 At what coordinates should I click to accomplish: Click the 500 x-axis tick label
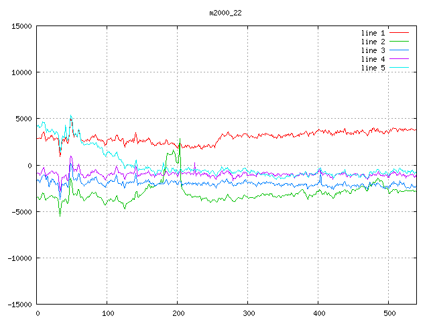click(x=388, y=313)
